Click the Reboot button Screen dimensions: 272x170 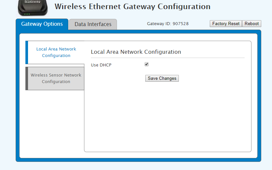coord(251,23)
